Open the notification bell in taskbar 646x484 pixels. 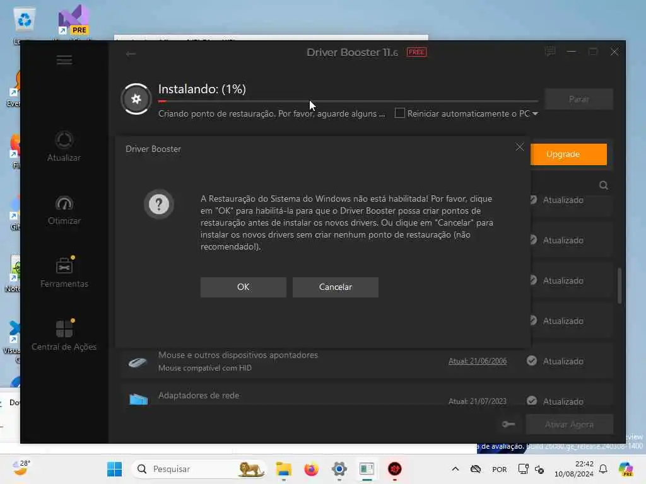pyautogui.click(x=603, y=469)
